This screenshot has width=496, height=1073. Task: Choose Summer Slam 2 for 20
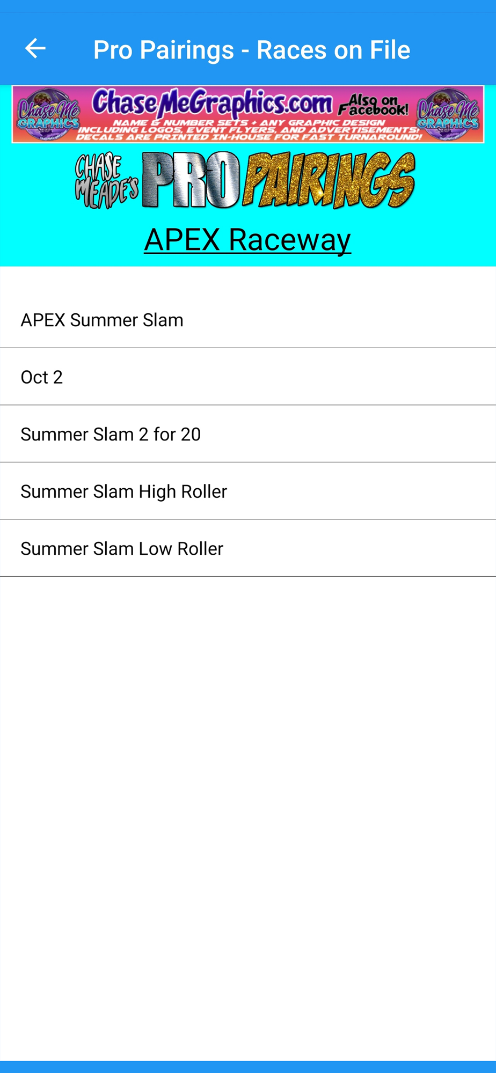pos(248,433)
